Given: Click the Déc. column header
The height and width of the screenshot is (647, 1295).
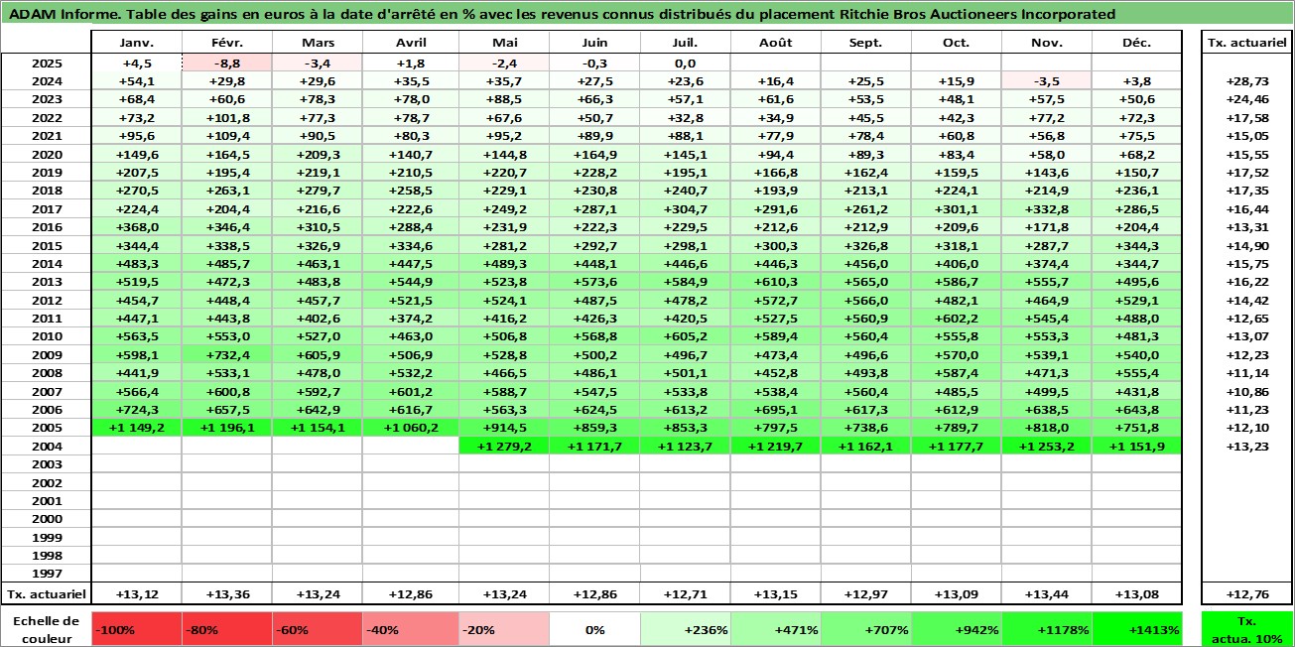Looking at the screenshot, I should 1137,43.
